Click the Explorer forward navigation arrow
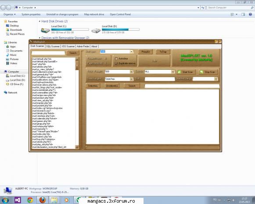This screenshot has width=255, height=204. (9, 7)
